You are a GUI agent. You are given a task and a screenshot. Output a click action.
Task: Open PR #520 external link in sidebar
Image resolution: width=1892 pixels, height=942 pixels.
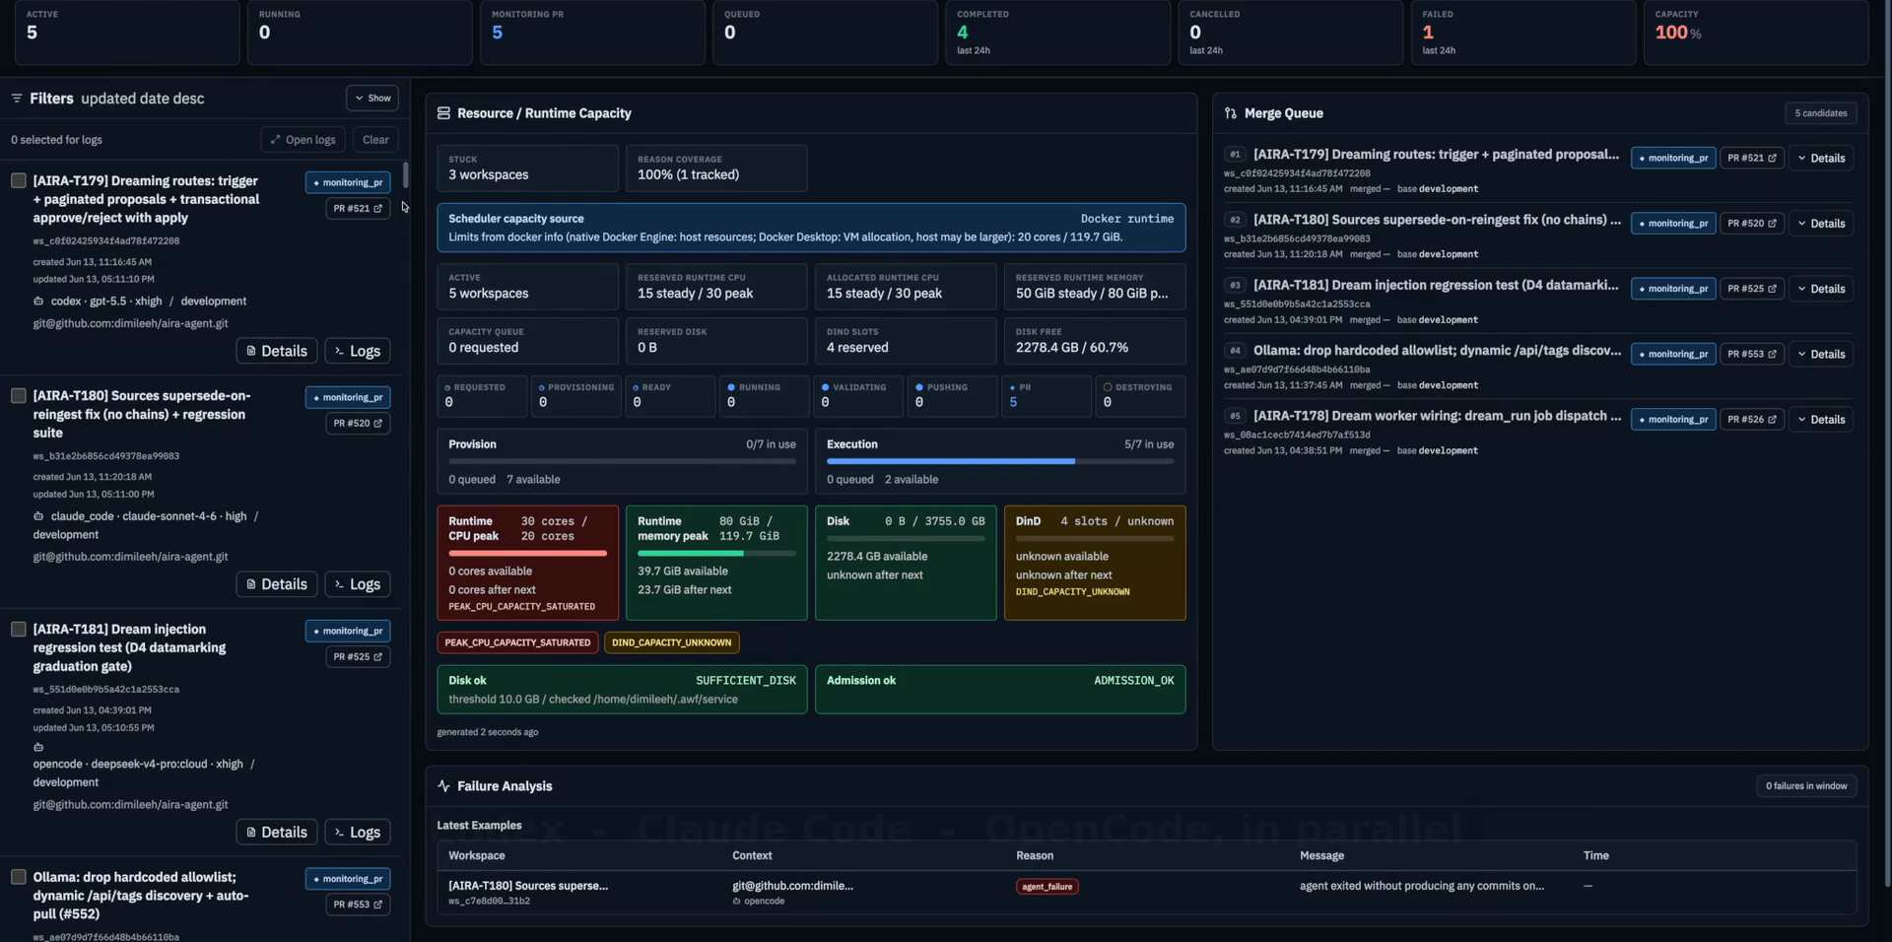coord(358,424)
